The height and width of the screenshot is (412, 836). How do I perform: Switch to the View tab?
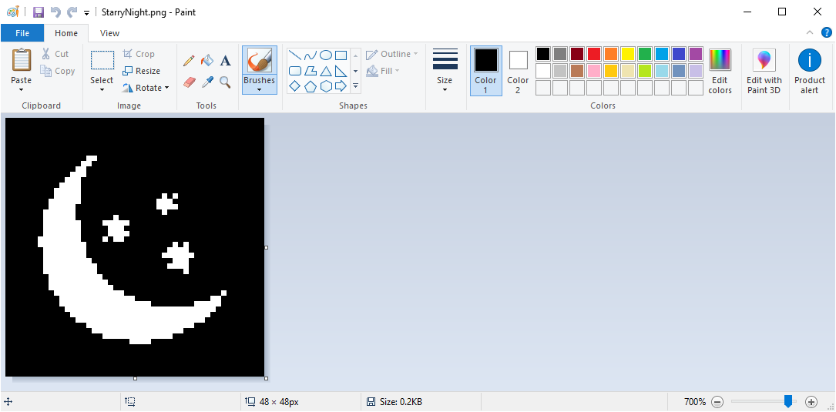click(x=110, y=33)
